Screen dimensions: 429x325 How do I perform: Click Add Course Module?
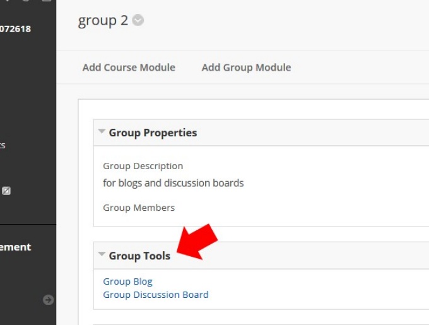(129, 68)
